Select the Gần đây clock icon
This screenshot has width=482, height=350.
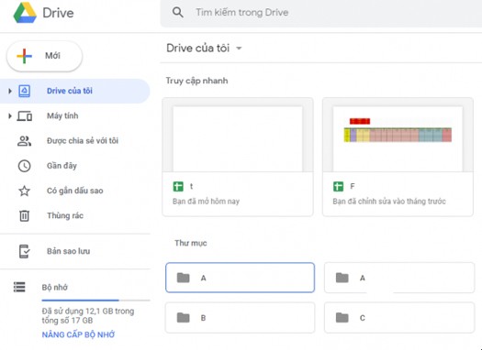pyautogui.click(x=24, y=166)
